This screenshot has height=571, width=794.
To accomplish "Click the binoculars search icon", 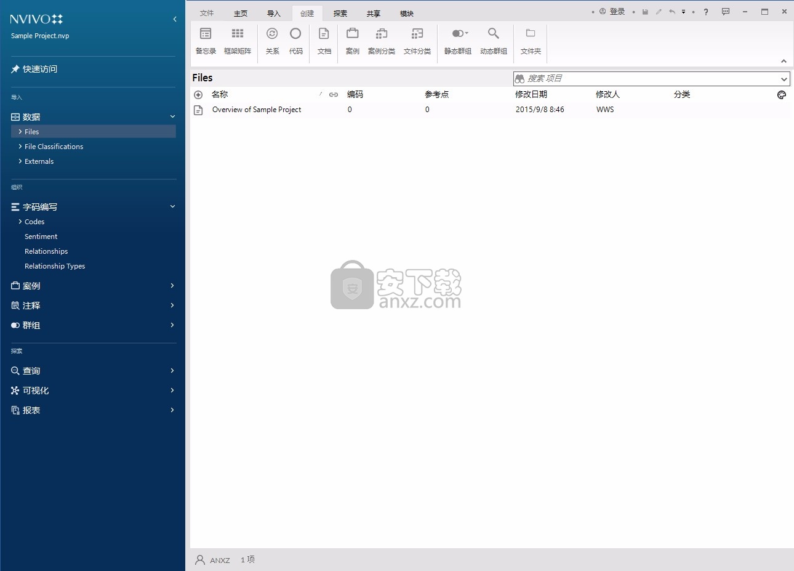I will pyautogui.click(x=519, y=79).
